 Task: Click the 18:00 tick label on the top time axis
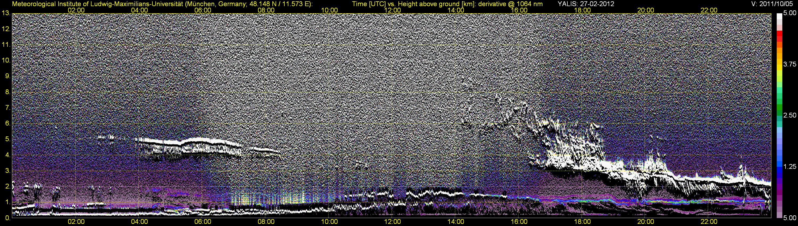[582, 10]
